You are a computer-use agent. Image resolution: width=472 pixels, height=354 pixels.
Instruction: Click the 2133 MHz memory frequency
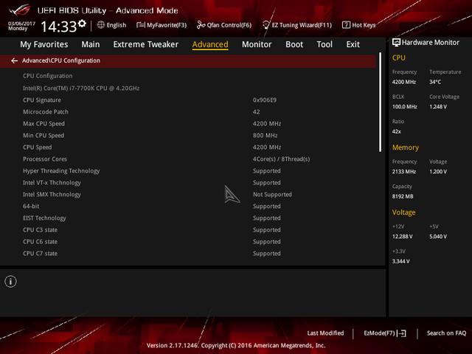pos(404,172)
